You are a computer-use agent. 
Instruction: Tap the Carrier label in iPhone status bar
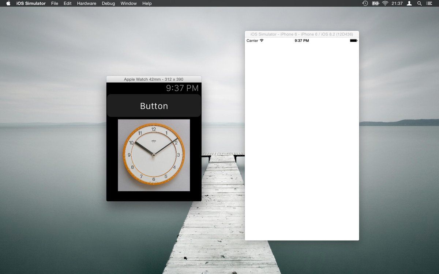click(x=252, y=41)
